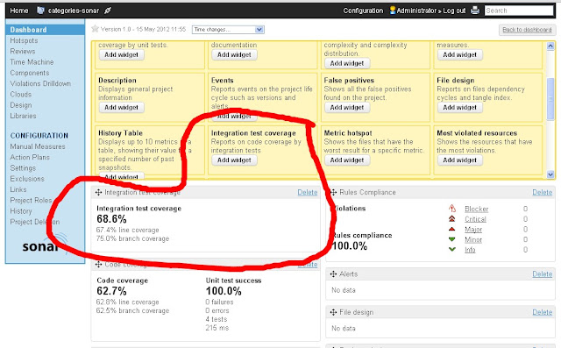Click the print icon in top bar
This screenshot has height=348, width=561.
click(x=475, y=11)
